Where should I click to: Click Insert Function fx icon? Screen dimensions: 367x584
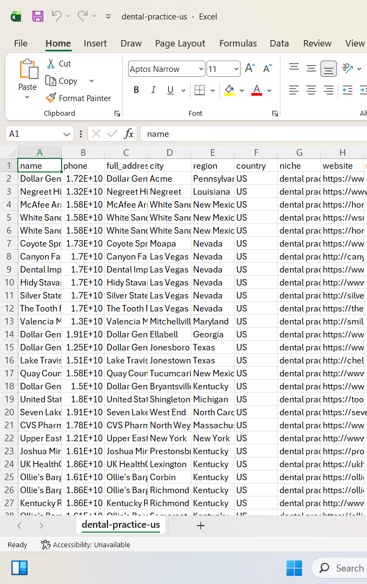pyautogui.click(x=129, y=134)
